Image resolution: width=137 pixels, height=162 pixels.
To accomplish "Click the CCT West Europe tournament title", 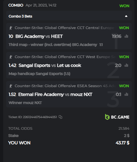I will [x=65, y=57].
